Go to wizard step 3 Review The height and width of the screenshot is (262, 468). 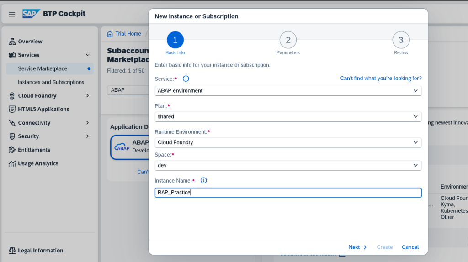point(401,40)
